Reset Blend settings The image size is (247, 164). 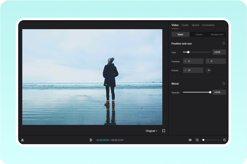point(224,83)
